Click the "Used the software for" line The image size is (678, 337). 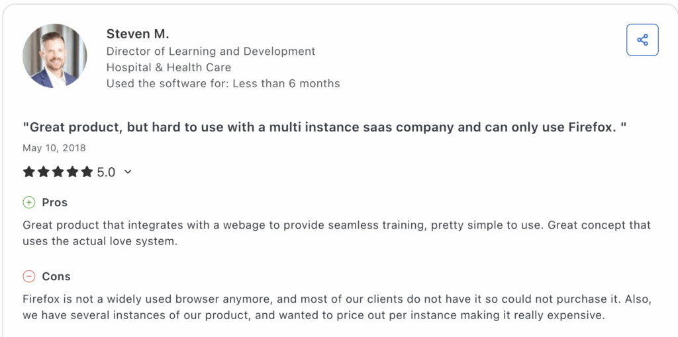(x=223, y=84)
